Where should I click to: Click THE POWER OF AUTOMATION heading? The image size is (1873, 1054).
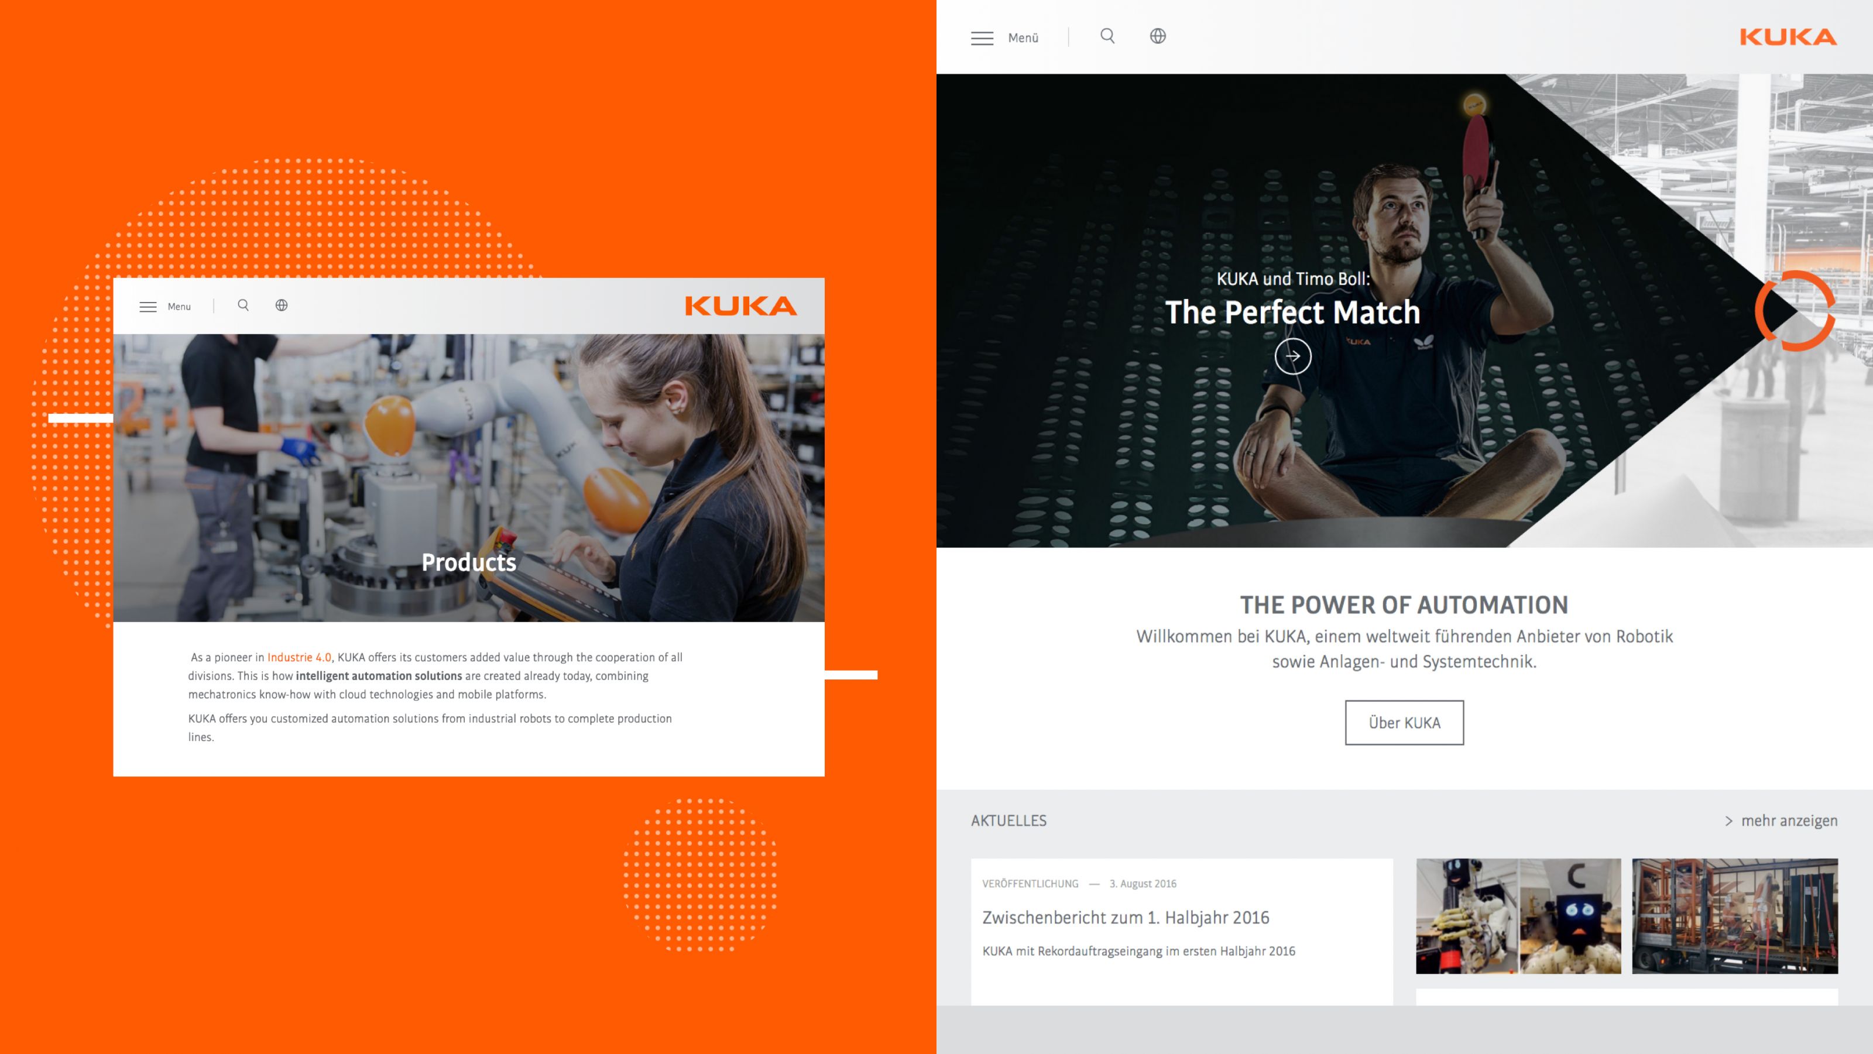point(1404,605)
